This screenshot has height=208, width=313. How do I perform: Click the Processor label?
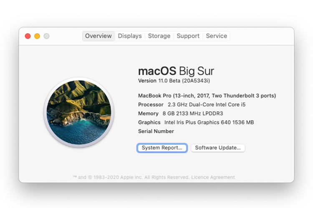[151, 104]
